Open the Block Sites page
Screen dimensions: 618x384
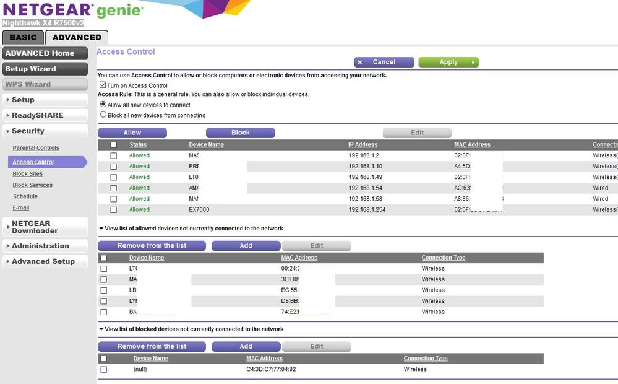pos(28,174)
